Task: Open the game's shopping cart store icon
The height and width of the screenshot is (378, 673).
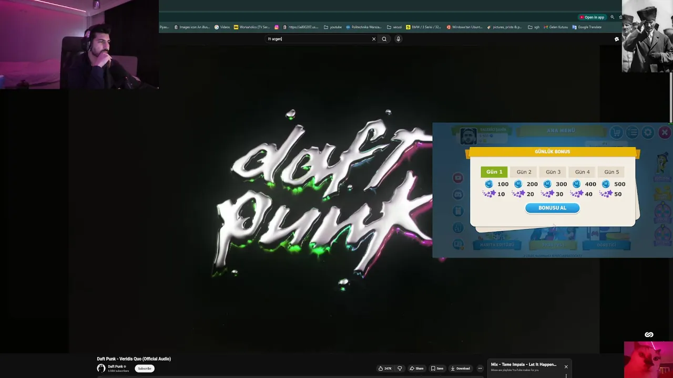Action: click(x=616, y=133)
